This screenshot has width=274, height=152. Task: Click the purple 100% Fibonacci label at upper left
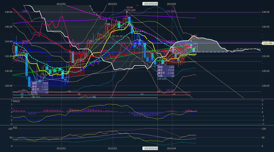(25, 11)
